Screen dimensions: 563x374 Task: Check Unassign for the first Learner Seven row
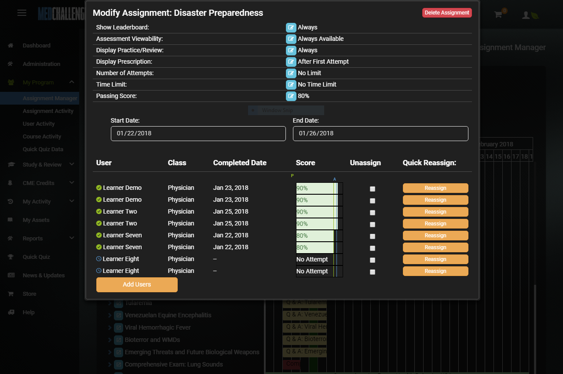(373, 236)
